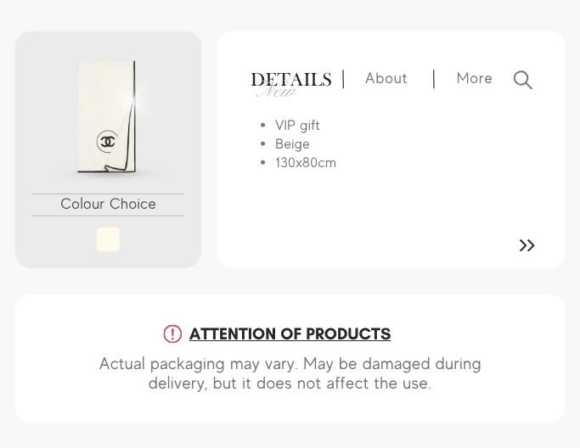Open the About tab
Screen dimensions: 580x448
[x=386, y=78]
